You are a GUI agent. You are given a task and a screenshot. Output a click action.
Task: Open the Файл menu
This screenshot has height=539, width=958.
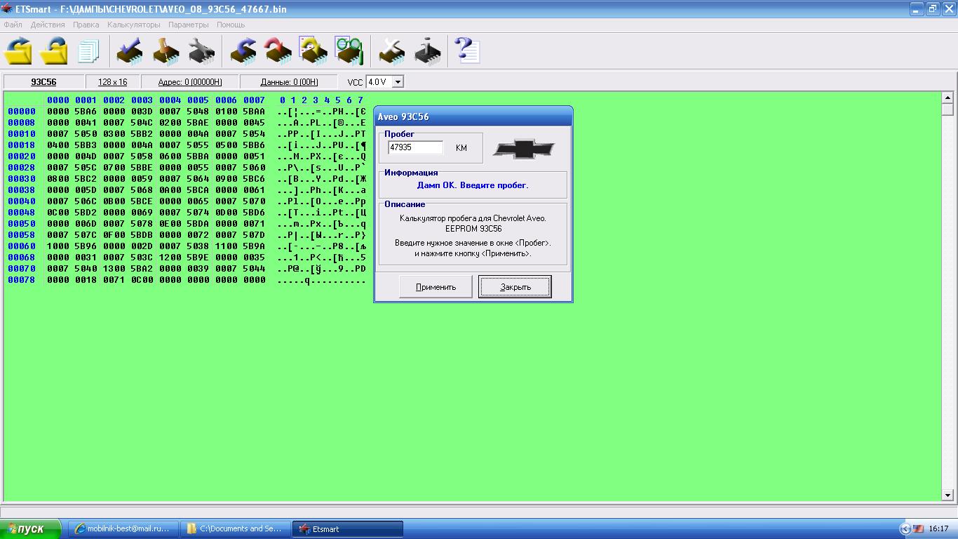pos(13,25)
